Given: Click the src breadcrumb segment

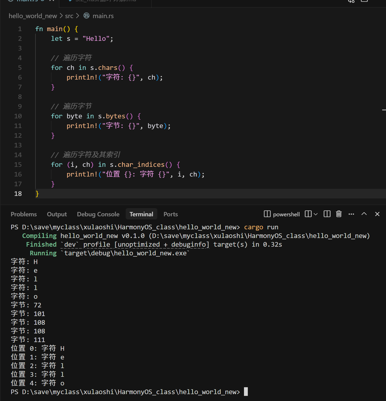Looking at the screenshot, I should tap(69, 16).
